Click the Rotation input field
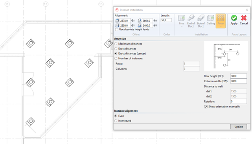 click(x=239, y=102)
